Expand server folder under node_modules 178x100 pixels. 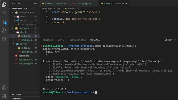coord(14,20)
